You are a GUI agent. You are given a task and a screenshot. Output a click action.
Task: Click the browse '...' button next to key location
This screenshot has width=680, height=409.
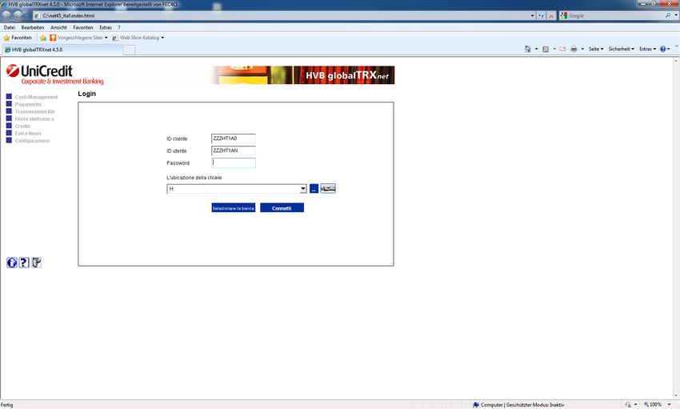coord(314,189)
